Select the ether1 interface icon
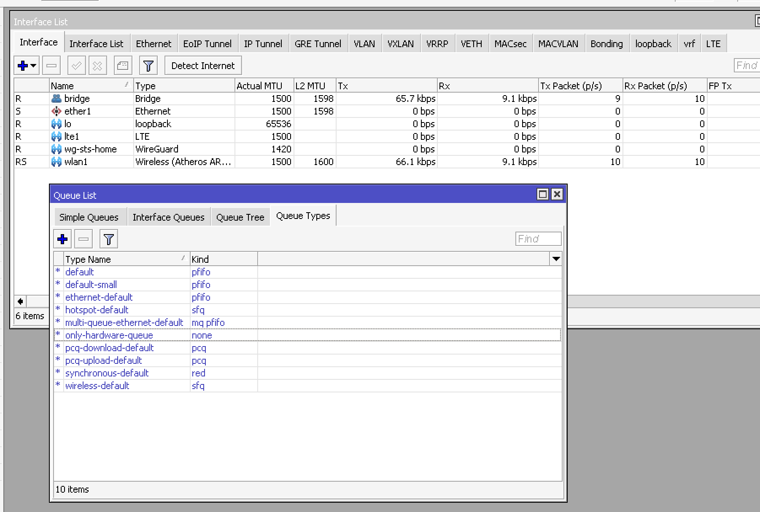This screenshot has height=512, width=760. click(56, 111)
